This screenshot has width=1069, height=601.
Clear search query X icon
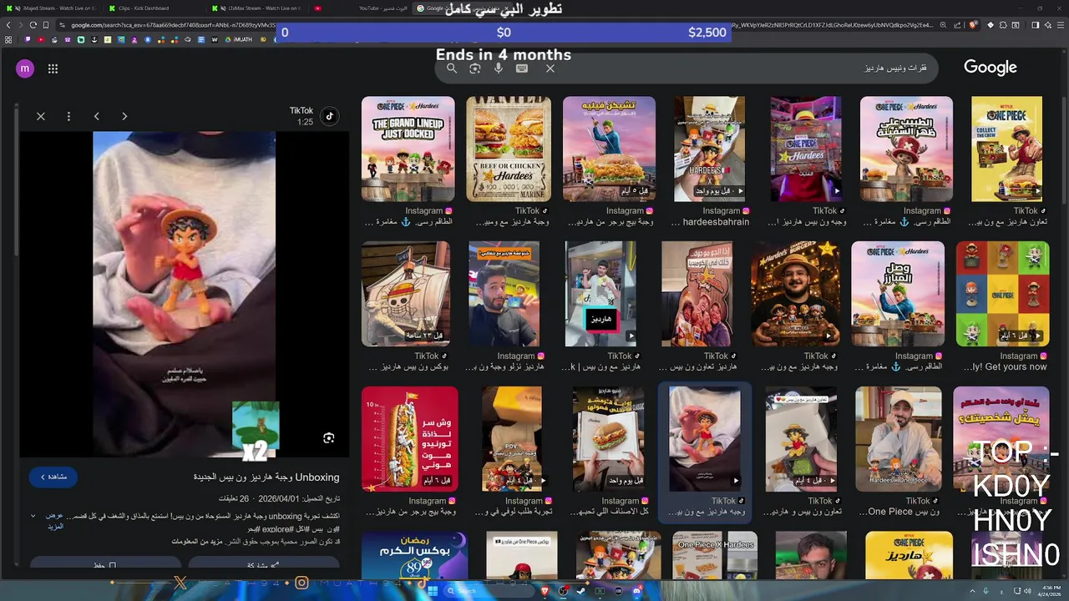(x=550, y=68)
